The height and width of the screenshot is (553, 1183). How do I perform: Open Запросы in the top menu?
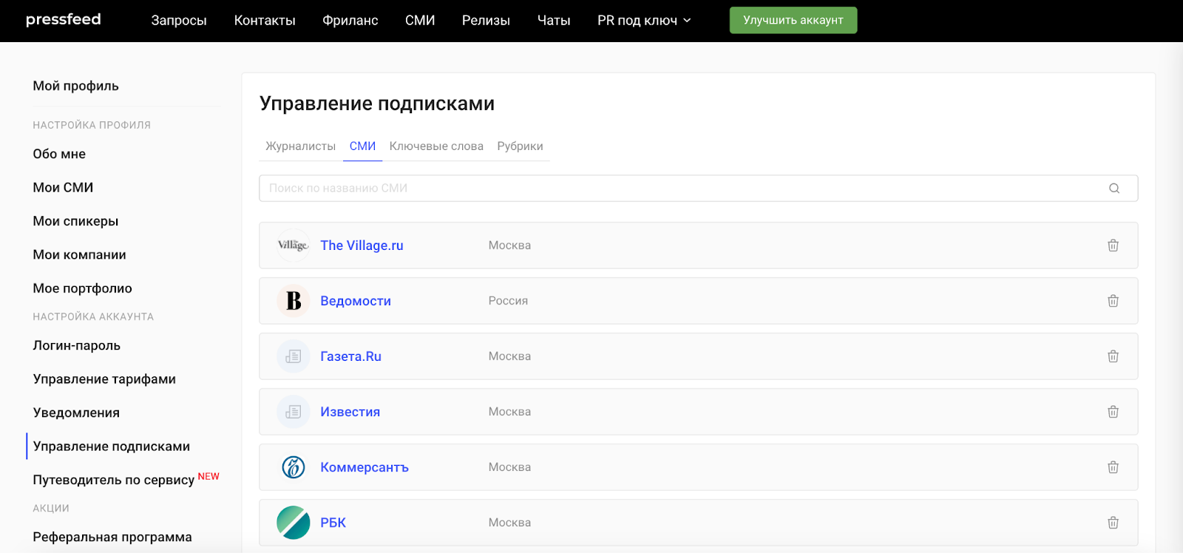point(179,21)
